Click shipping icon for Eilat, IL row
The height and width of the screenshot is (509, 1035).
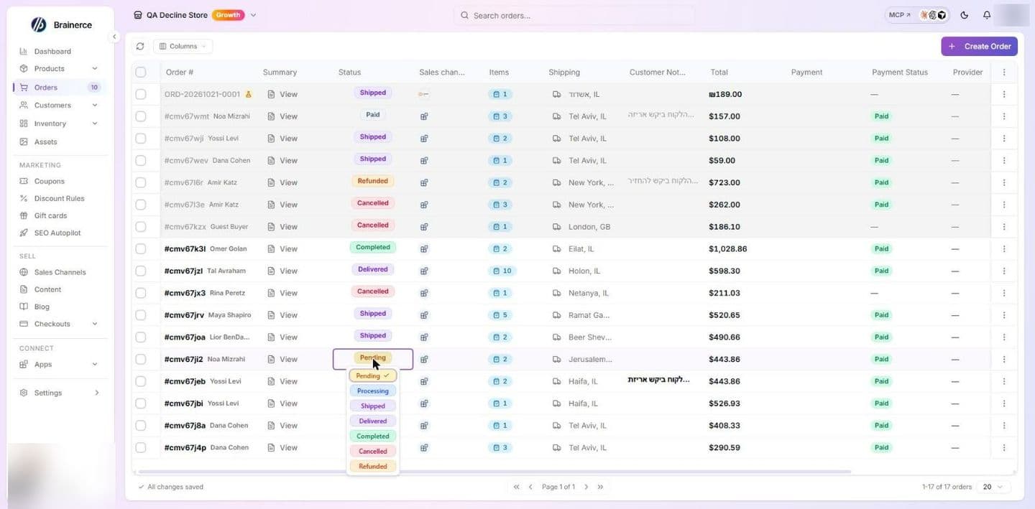[x=556, y=249]
